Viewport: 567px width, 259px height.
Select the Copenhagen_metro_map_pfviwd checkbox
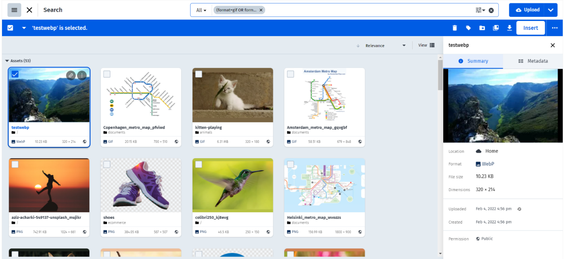click(107, 74)
